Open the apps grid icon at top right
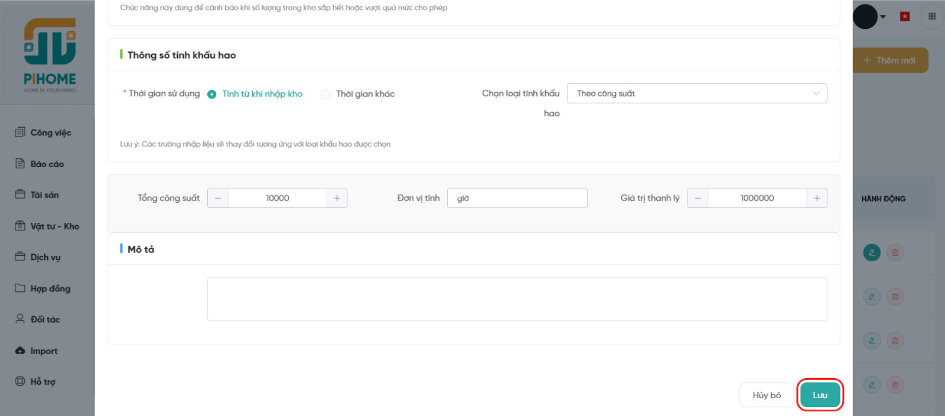 932,17
